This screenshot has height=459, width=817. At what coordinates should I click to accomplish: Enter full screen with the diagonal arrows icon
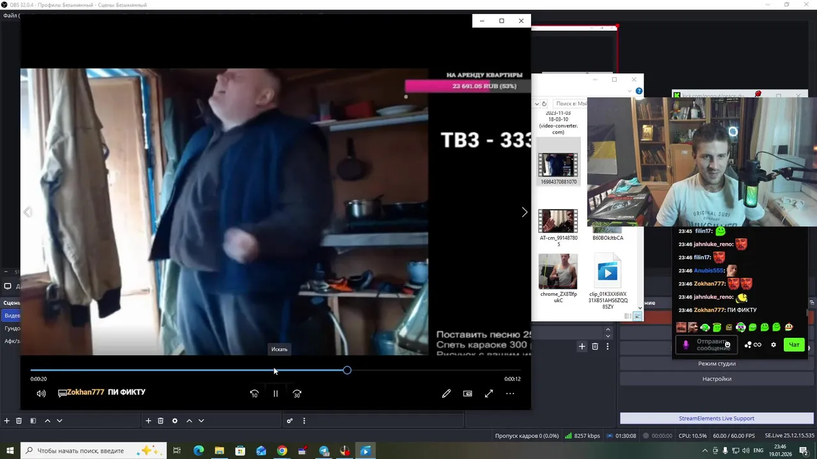pyautogui.click(x=489, y=393)
